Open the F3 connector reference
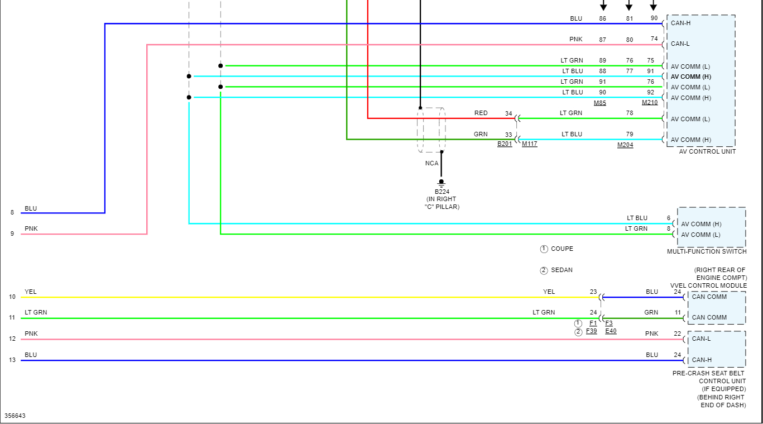Viewport: 763px width, 424px height. tap(609, 323)
